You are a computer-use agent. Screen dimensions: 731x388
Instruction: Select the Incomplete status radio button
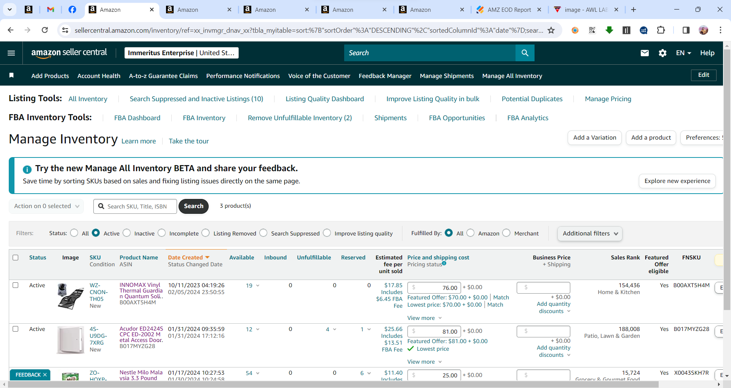tap(162, 233)
